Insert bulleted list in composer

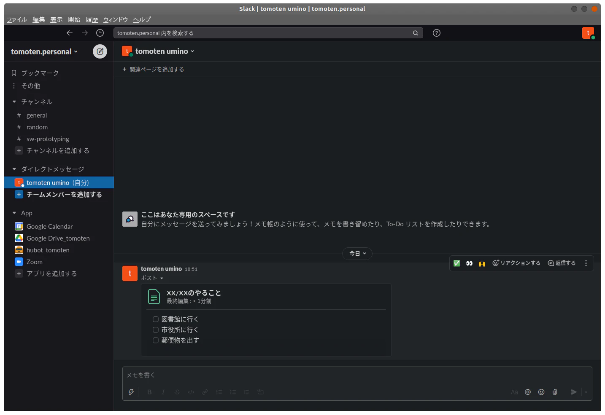[233, 392]
